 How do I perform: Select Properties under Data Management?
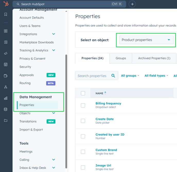click(37, 105)
